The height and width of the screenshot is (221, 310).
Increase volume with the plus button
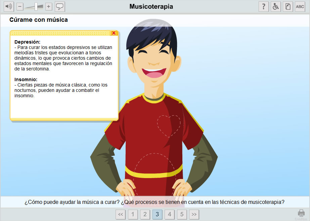49,6
